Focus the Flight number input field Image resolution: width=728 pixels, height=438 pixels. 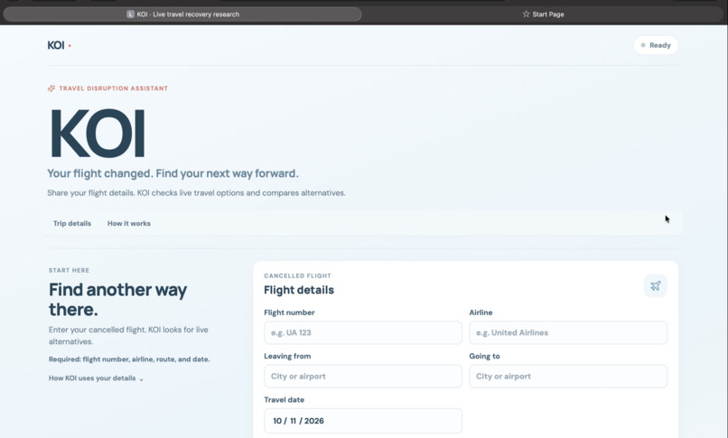pyautogui.click(x=363, y=332)
